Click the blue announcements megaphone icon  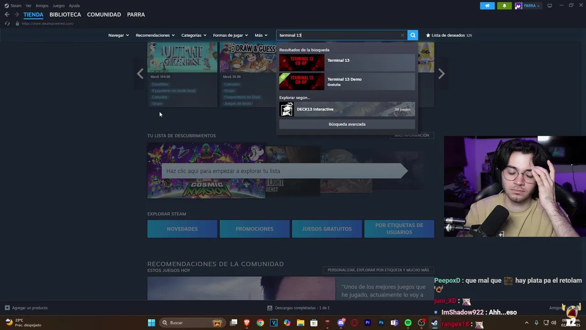point(487,5)
